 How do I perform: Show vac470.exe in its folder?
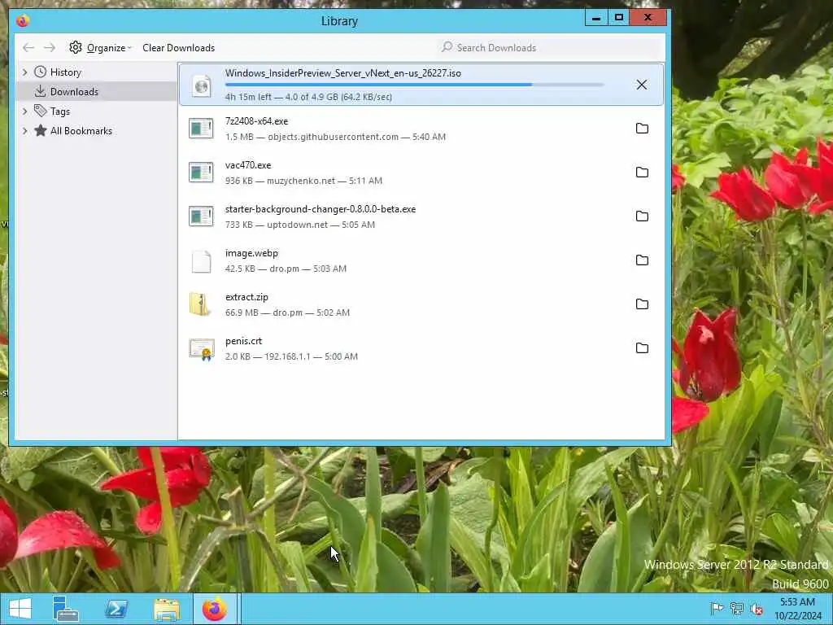[642, 173]
